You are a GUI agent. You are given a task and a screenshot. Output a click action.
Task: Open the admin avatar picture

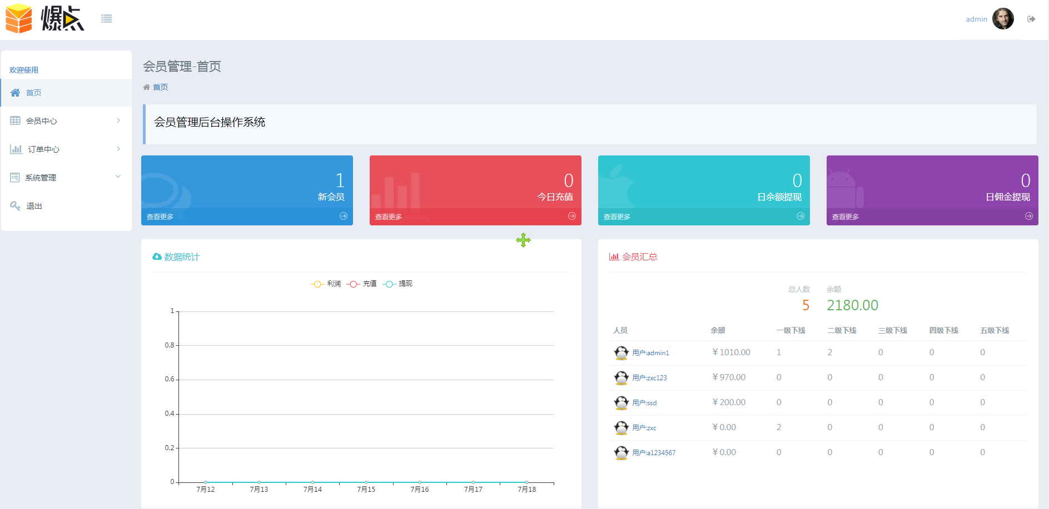(1003, 19)
